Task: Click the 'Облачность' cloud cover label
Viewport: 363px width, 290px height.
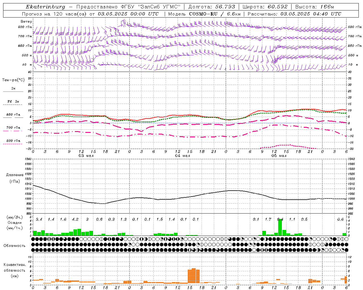Action: point(14,246)
